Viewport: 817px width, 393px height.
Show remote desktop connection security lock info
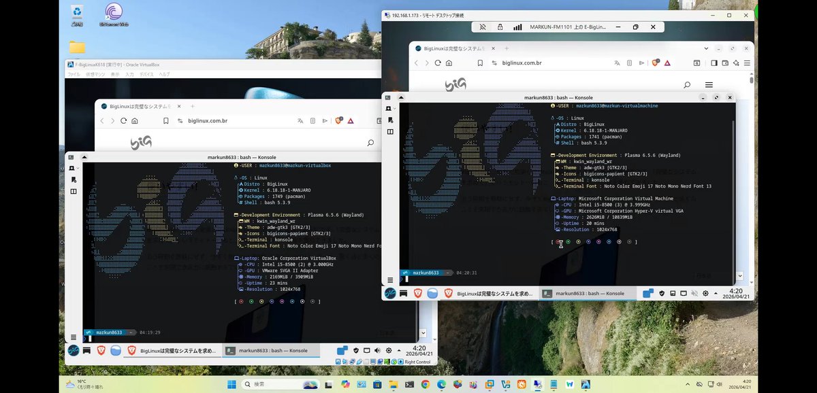coord(500,27)
